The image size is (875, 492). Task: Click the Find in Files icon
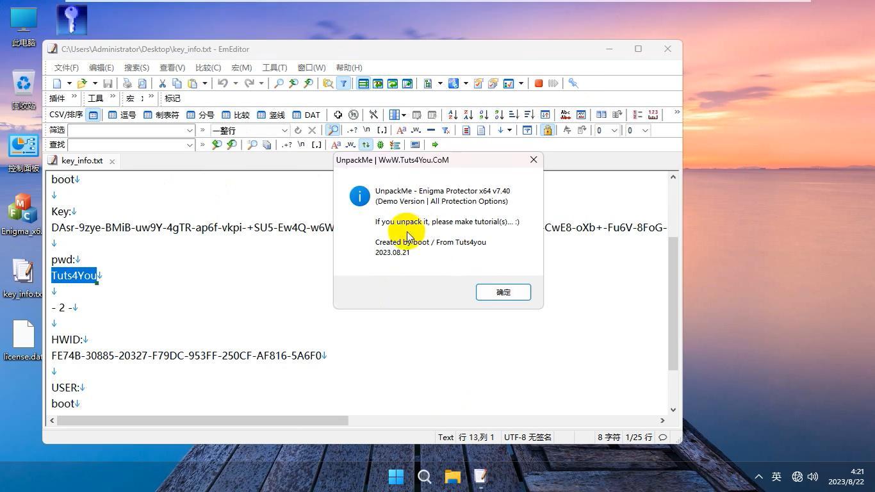328,83
